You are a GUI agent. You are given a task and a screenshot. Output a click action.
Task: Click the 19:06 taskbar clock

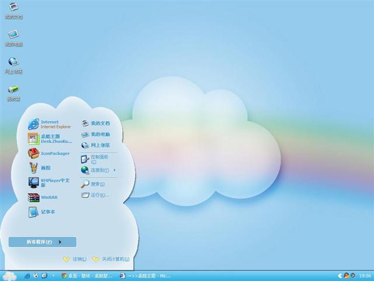(x=365, y=276)
